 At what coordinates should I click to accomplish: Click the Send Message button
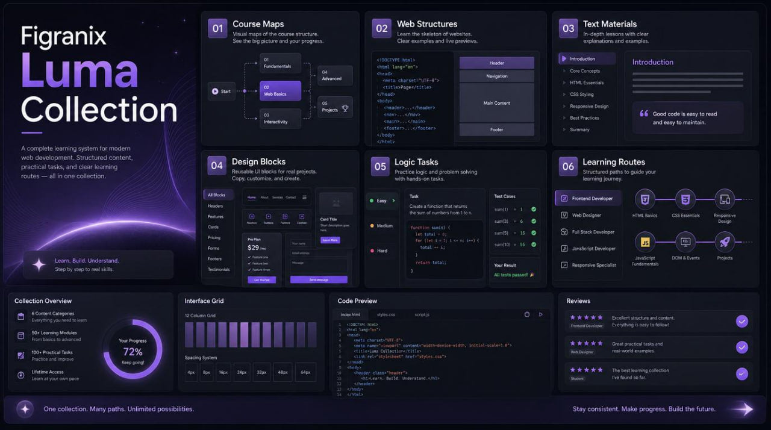point(319,280)
